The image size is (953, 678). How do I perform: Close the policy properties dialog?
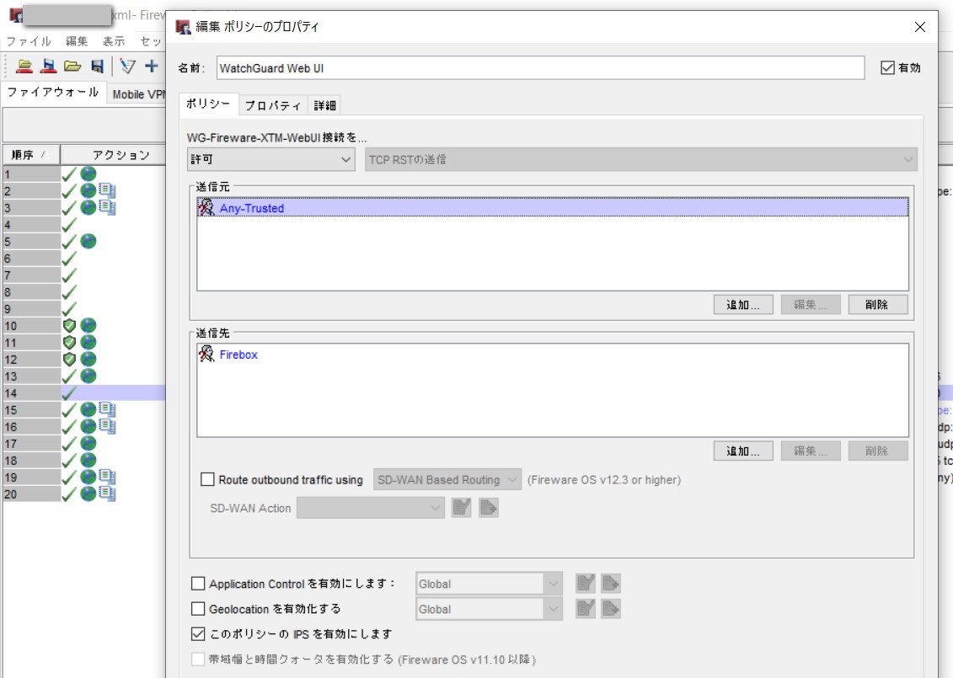pos(920,27)
